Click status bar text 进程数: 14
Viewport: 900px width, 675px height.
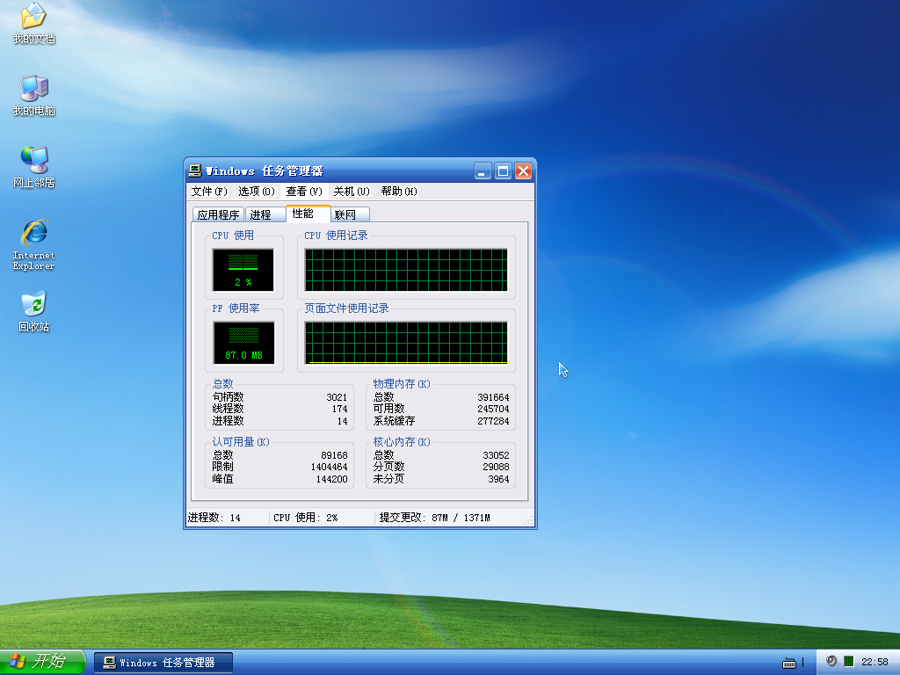coord(214,518)
